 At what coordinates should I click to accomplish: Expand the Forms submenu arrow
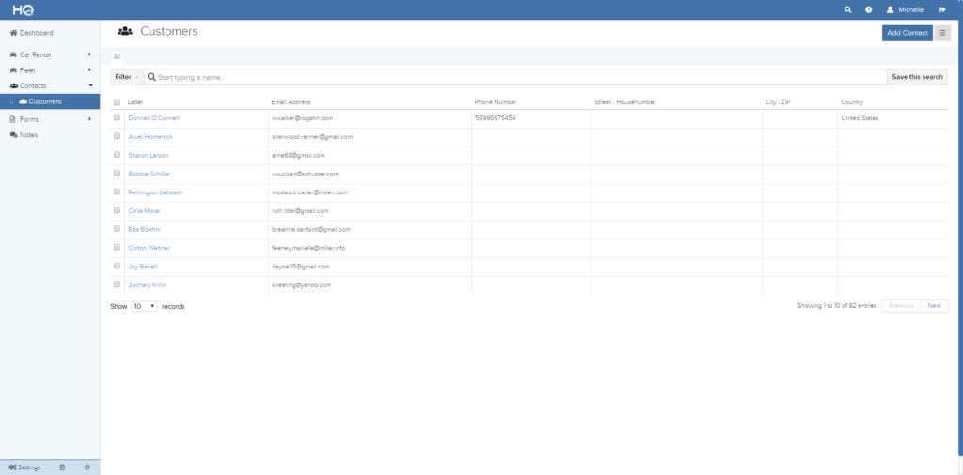pos(89,119)
